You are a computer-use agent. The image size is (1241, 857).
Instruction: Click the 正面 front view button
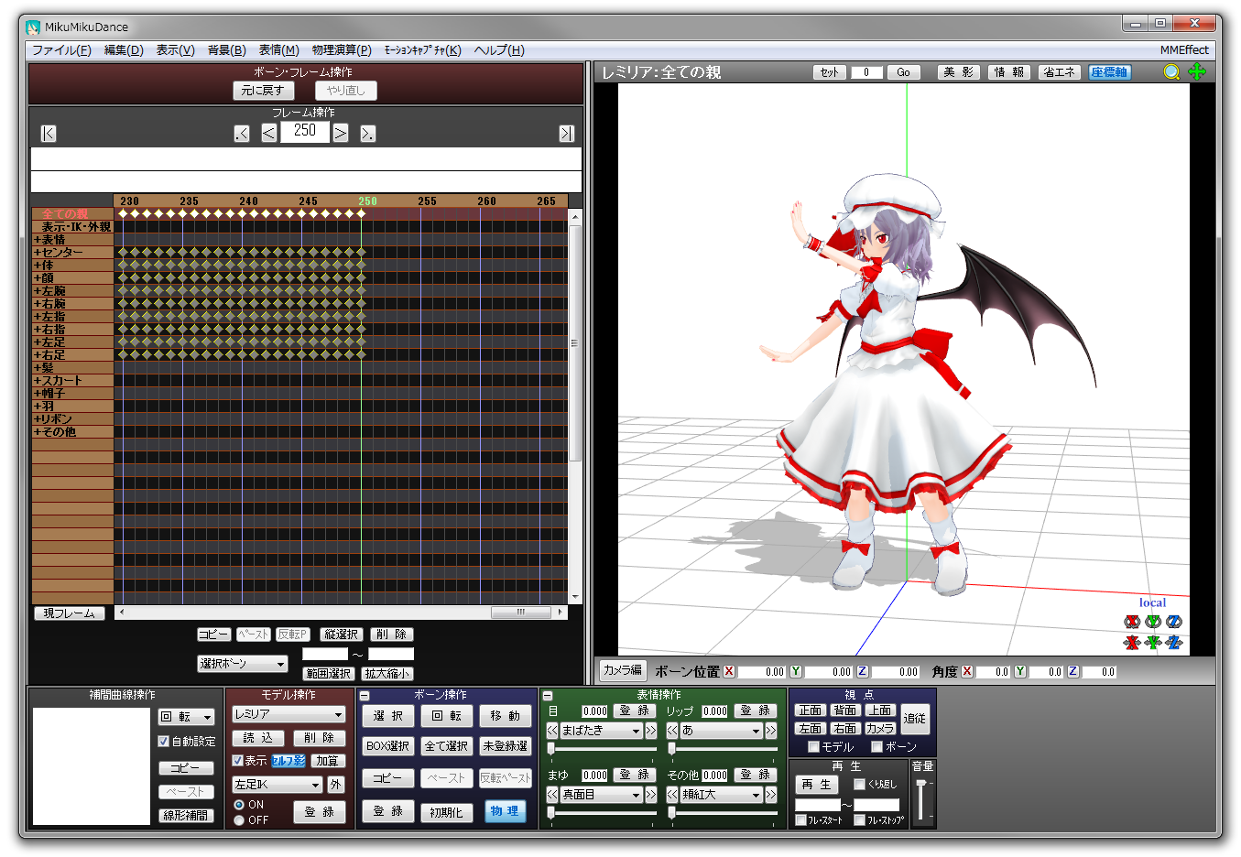(811, 711)
